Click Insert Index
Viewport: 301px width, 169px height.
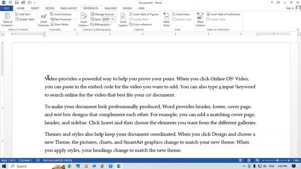(x=181, y=15)
